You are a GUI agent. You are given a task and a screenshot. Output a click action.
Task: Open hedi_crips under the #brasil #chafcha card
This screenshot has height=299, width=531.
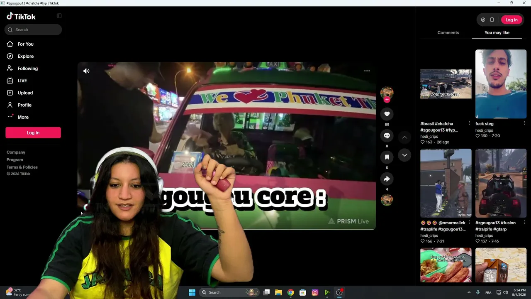point(429,136)
